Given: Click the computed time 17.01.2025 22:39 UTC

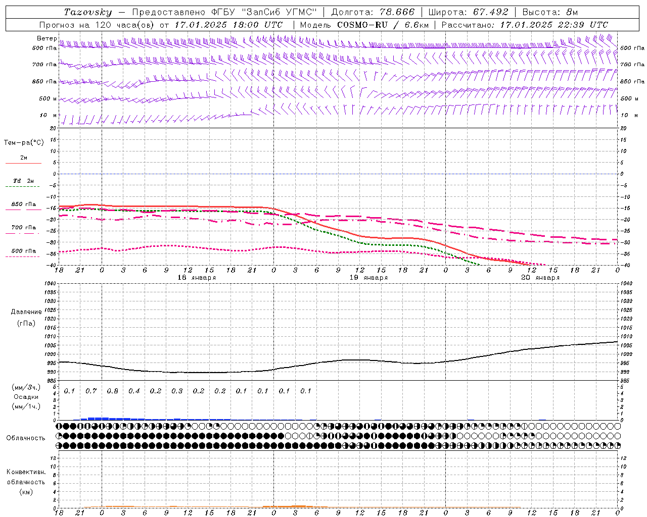Looking at the screenshot, I should pyautogui.click(x=554, y=25).
